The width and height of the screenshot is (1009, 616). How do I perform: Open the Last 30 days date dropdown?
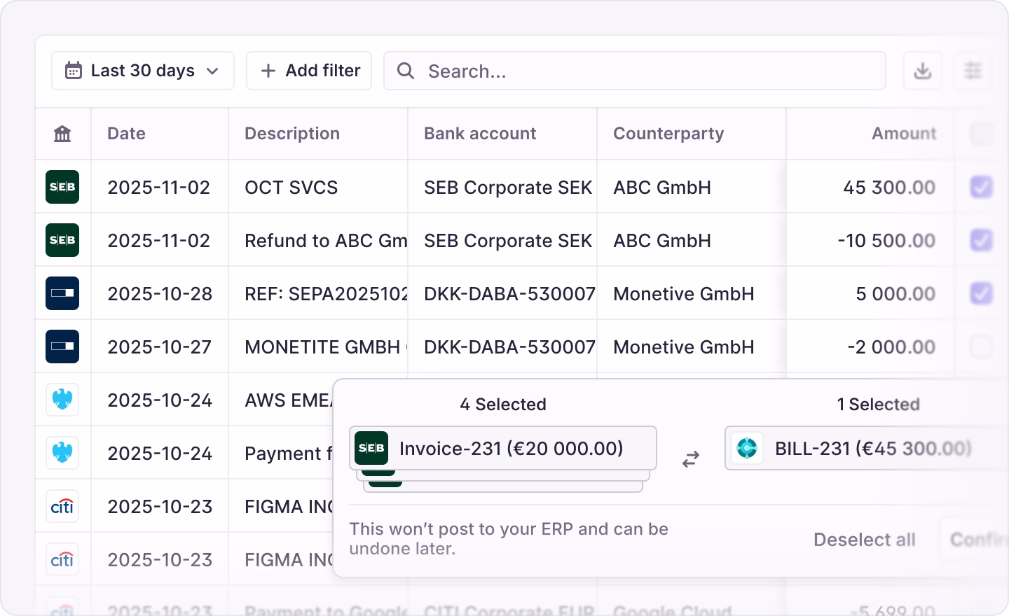point(143,71)
